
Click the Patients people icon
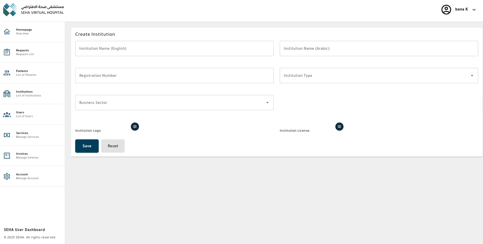point(7,73)
